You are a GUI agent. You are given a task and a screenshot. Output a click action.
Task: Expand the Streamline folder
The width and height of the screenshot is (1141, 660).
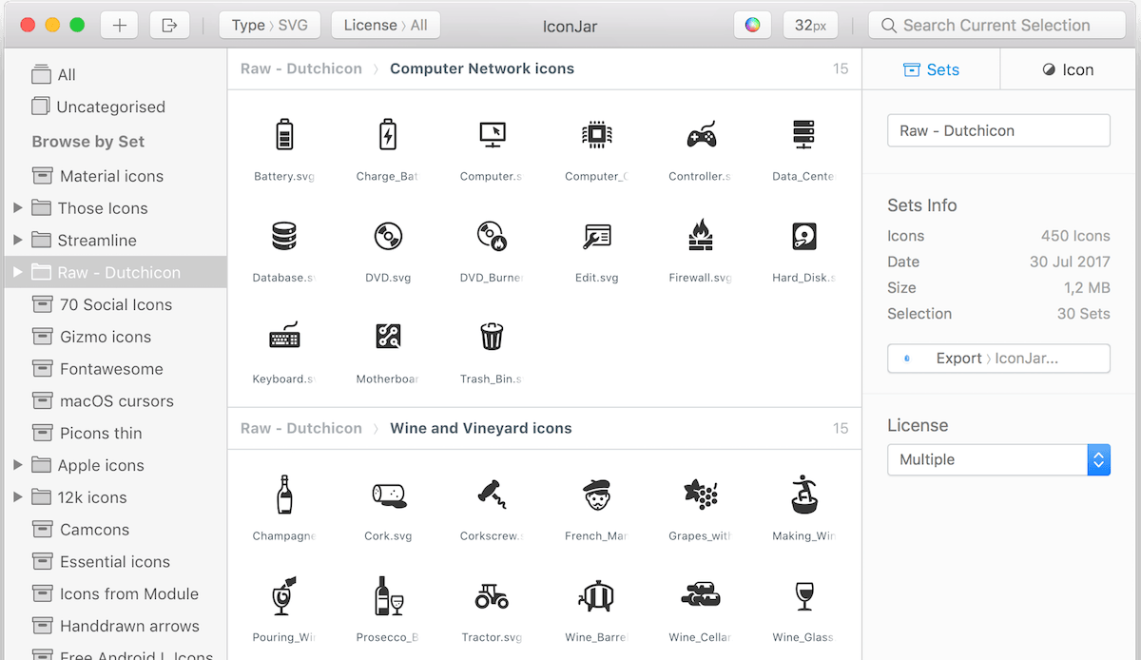pos(17,241)
